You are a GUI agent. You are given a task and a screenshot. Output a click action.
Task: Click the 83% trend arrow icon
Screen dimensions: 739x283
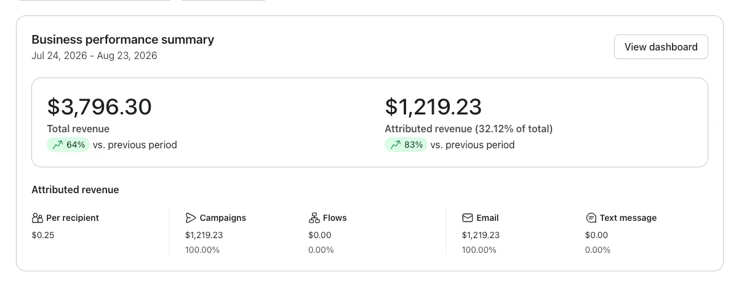click(x=396, y=145)
